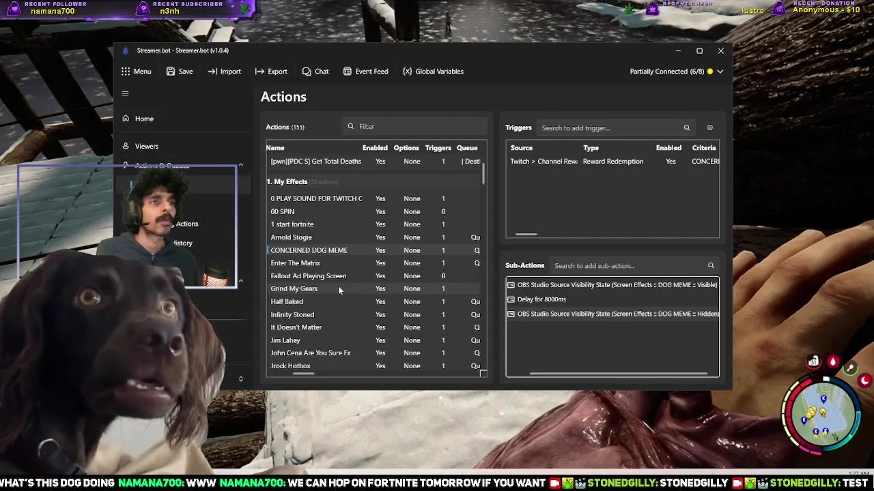
Task: Sort actions by the Triggers column header
Action: (438, 147)
